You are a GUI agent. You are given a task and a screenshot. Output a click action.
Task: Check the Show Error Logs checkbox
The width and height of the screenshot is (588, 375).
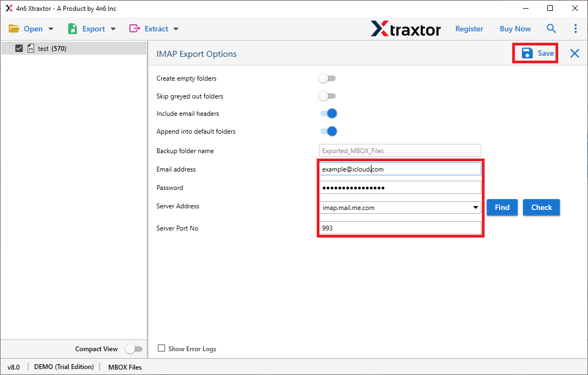[161, 348]
